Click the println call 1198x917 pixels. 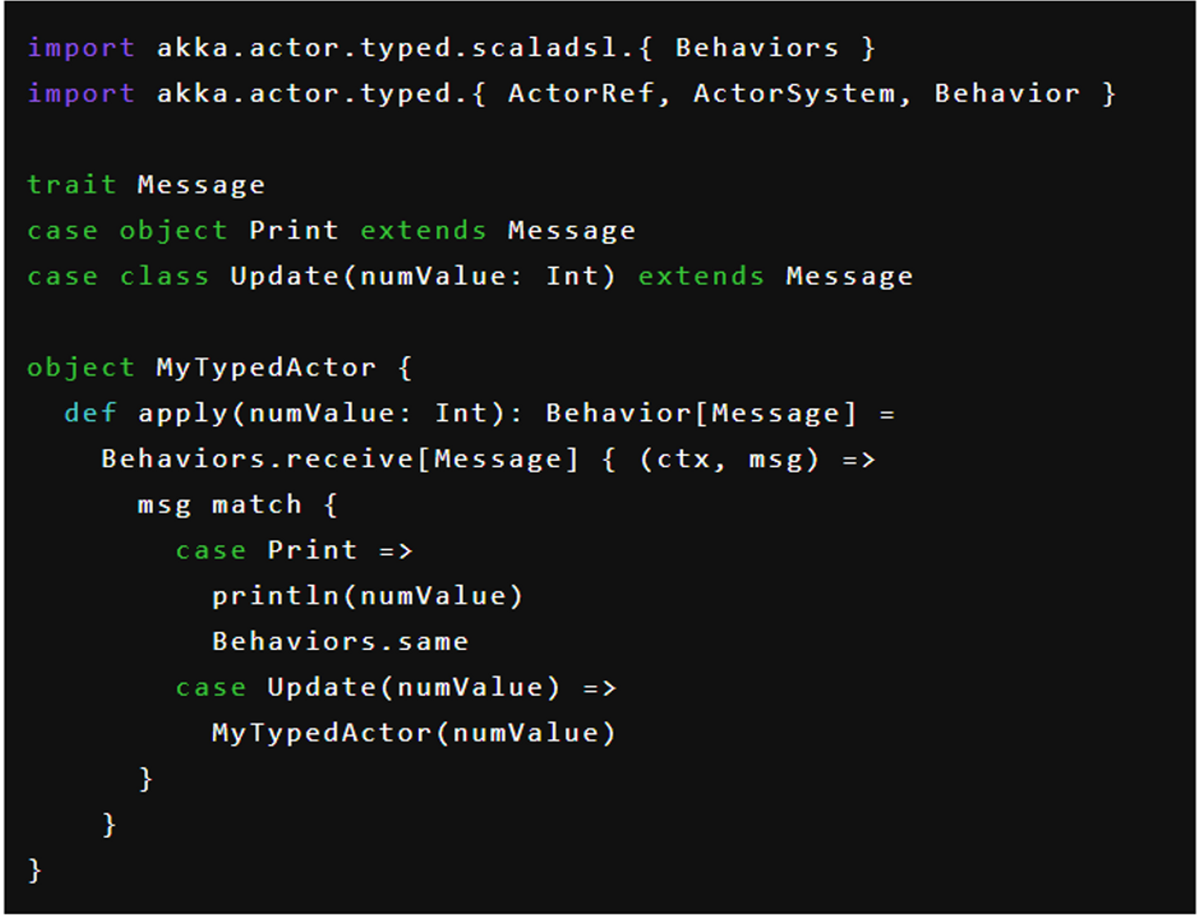(275, 597)
